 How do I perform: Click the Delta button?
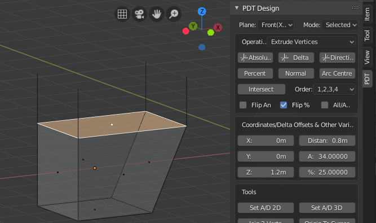(x=296, y=58)
